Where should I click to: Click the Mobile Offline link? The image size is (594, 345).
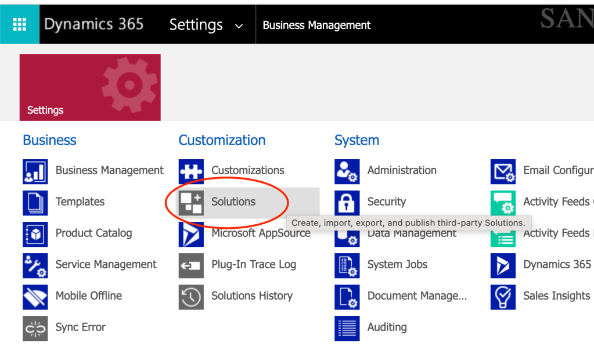pyautogui.click(x=89, y=296)
